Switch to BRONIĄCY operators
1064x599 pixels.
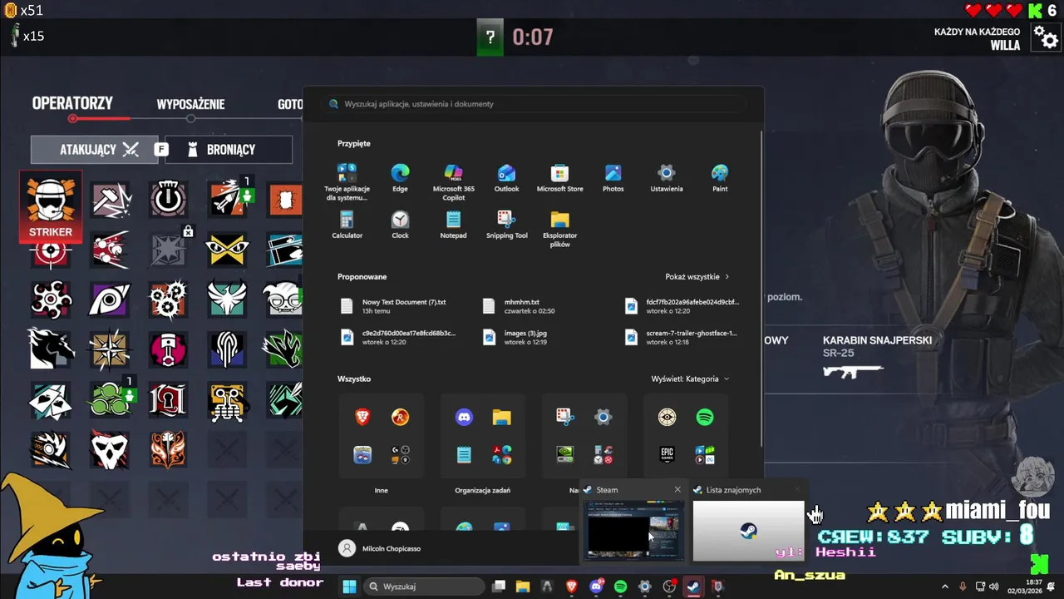(x=229, y=150)
